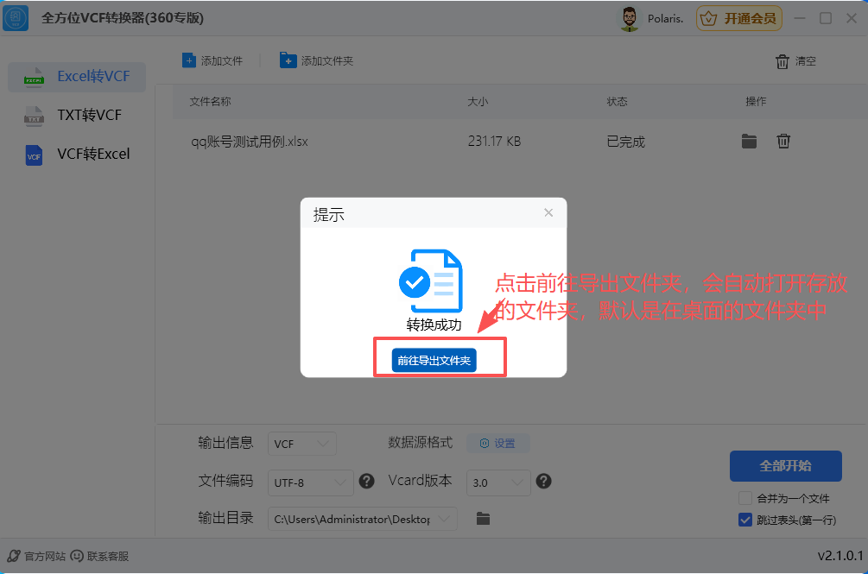The image size is (868, 574).
Task: Click 添加文件 to add a file
Action: click(212, 60)
